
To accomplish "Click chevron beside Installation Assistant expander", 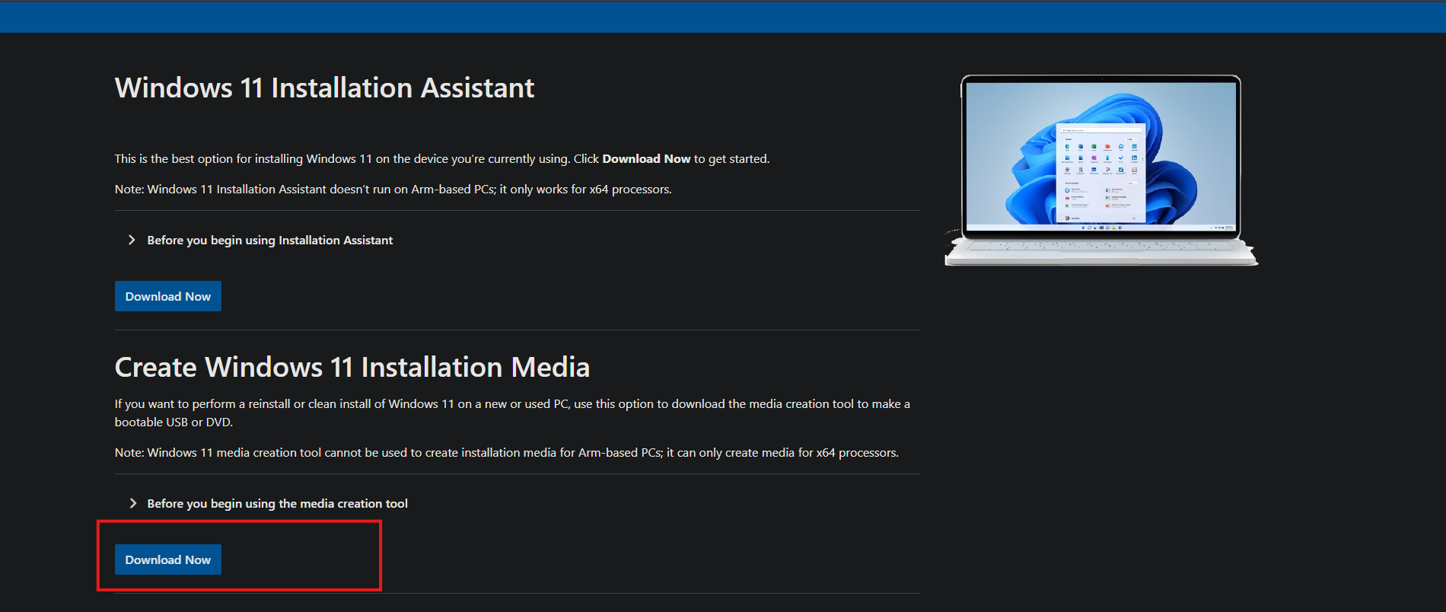I will tap(132, 240).
